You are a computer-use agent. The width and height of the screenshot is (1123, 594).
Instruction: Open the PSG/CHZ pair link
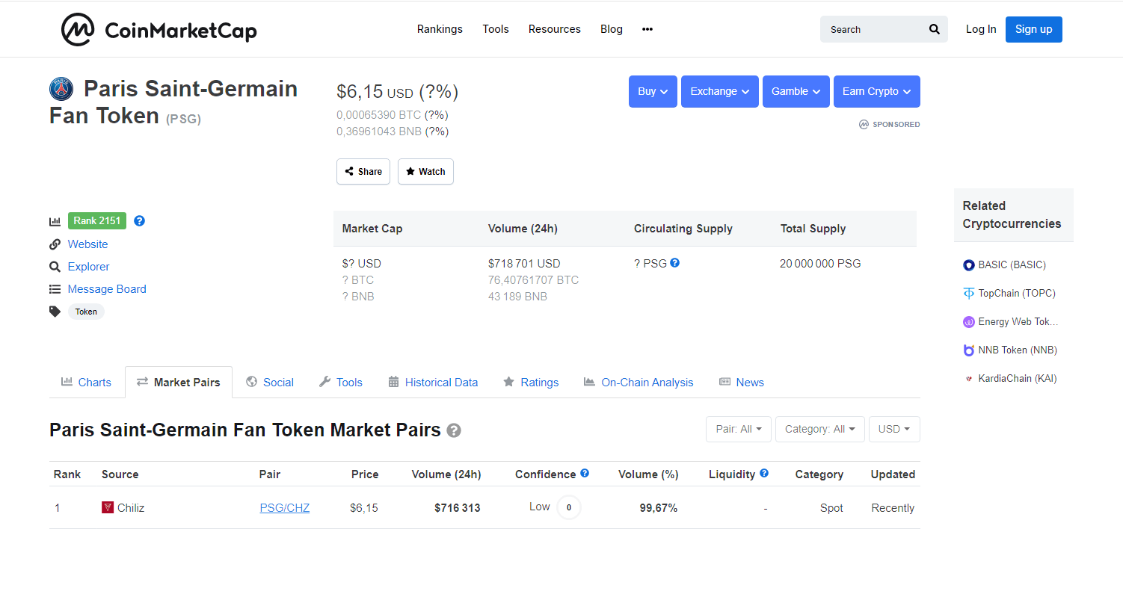(285, 508)
